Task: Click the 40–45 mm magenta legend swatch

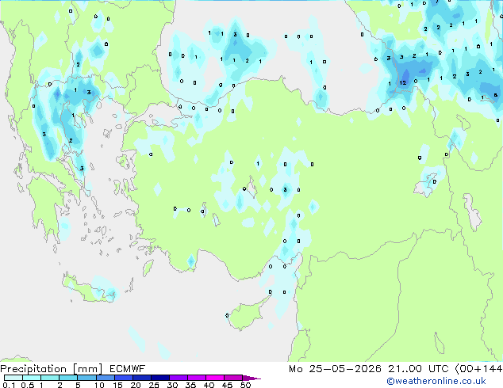Action: pos(215,378)
